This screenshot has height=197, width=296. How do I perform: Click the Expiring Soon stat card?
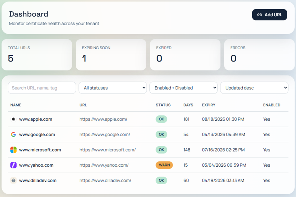[x=111, y=55]
